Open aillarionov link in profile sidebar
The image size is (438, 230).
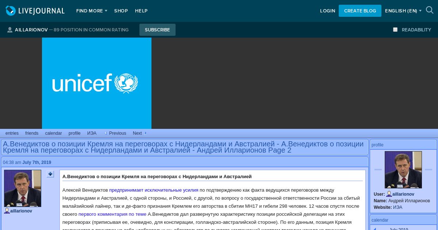[403, 194]
